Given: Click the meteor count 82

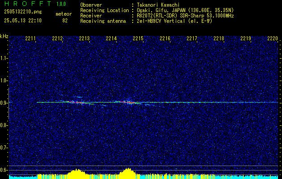Looking at the screenshot, I should point(65,21).
